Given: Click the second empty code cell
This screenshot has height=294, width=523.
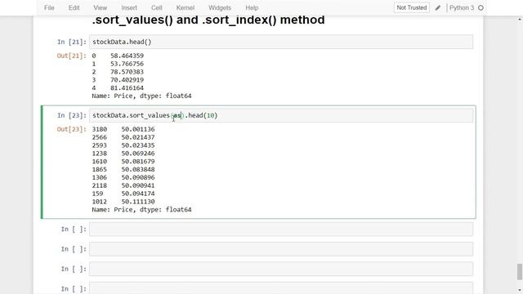Looking at the screenshot, I should click(281, 249).
